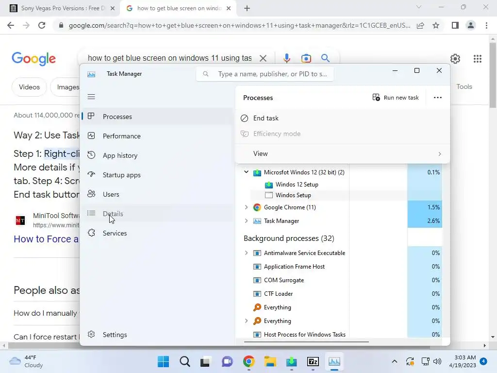
Task: Select Windos 12 Setup process
Action: (297, 185)
